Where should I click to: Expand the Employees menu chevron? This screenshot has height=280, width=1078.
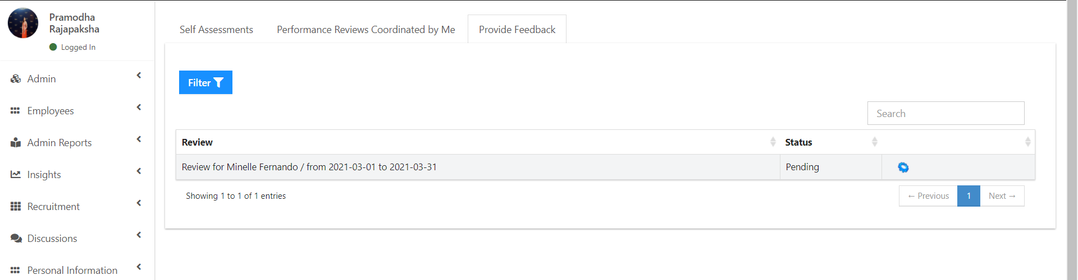(x=139, y=108)
